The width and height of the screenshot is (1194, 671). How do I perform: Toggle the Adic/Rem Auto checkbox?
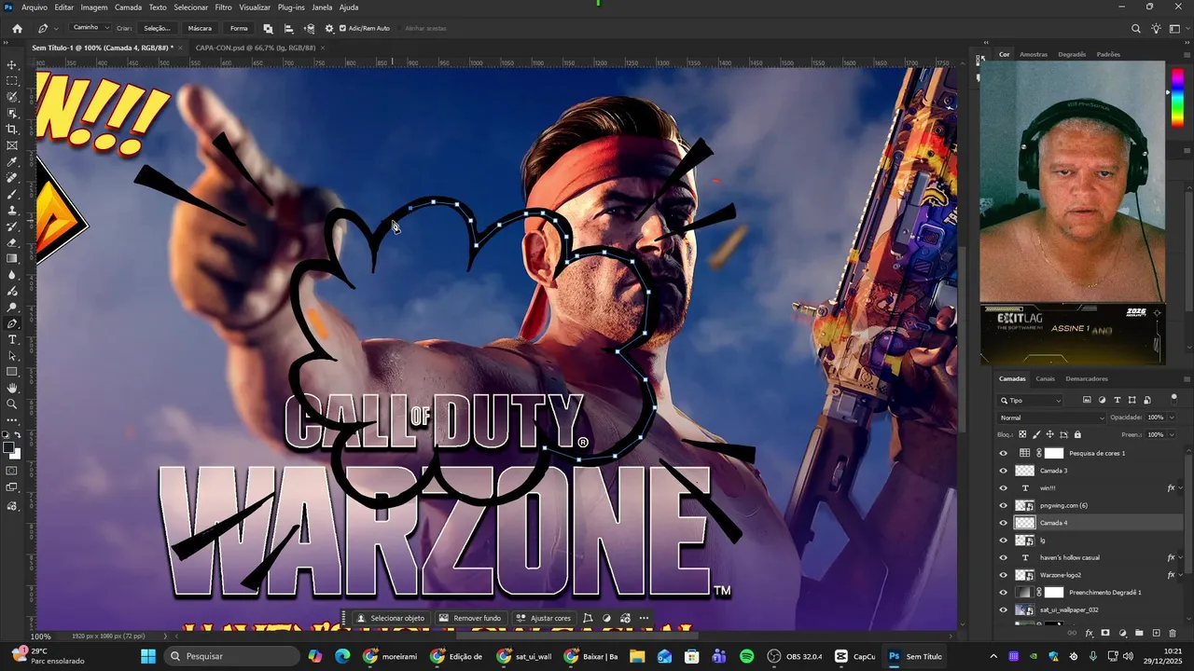tap(342, 28)
